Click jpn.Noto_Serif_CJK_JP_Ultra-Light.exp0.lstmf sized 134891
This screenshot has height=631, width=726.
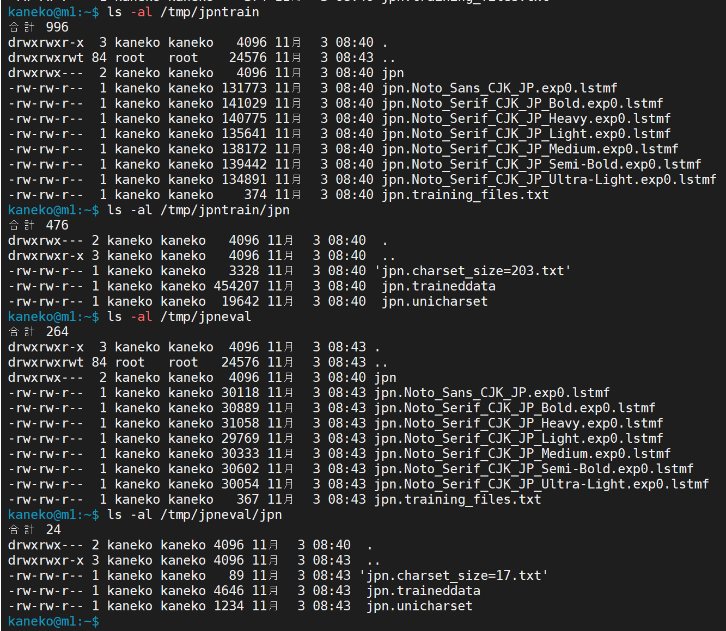549,180
